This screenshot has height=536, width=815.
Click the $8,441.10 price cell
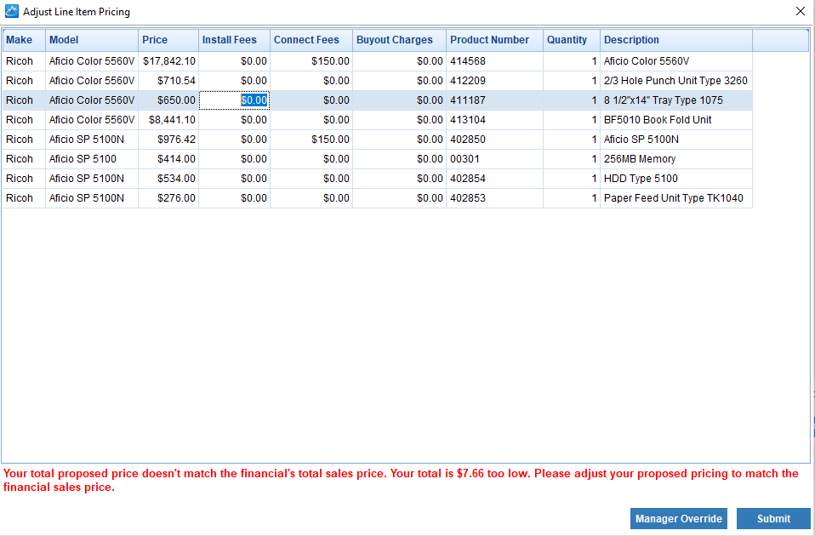pyautogui.click(x=168, y=120)
